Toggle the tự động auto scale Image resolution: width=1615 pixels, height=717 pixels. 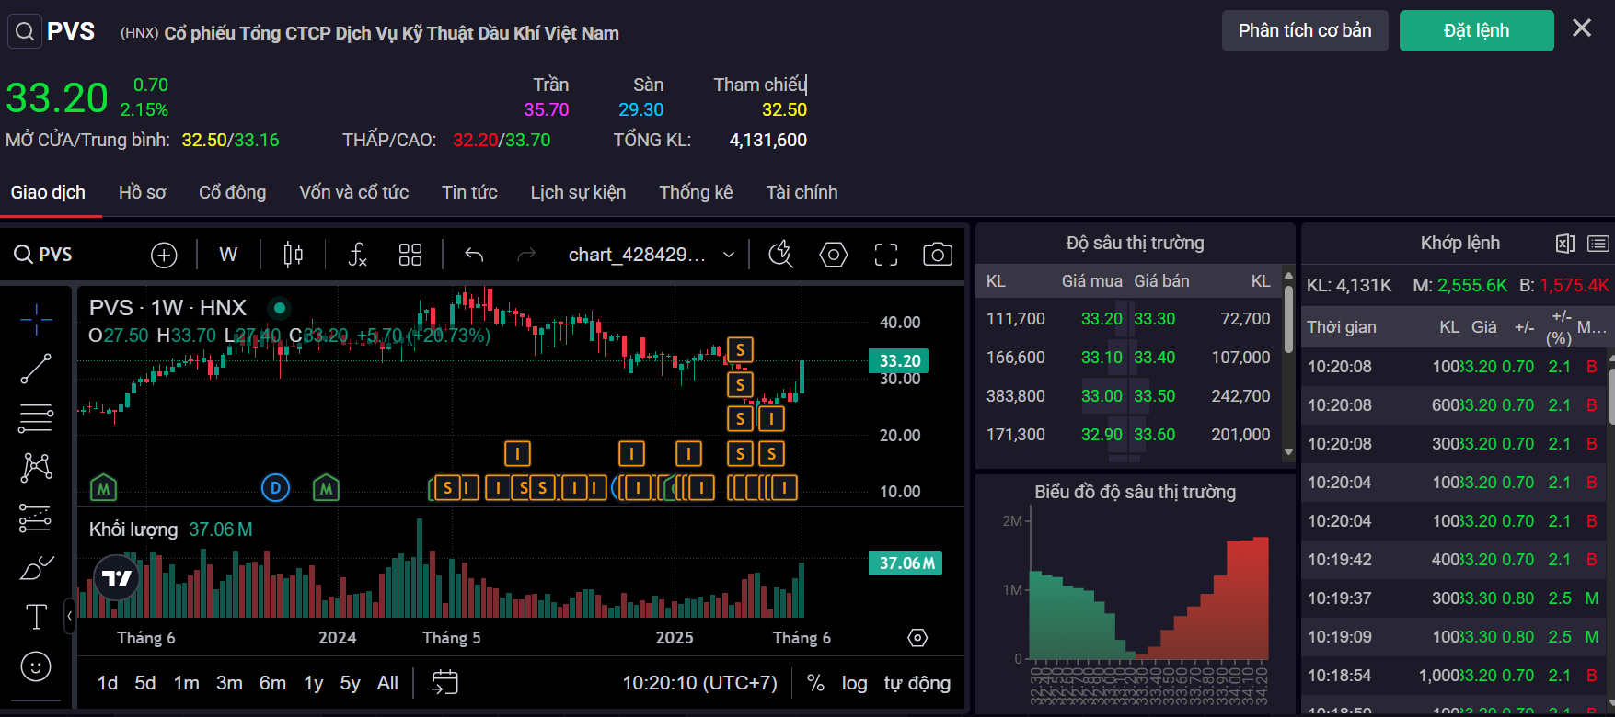[917, 683]
